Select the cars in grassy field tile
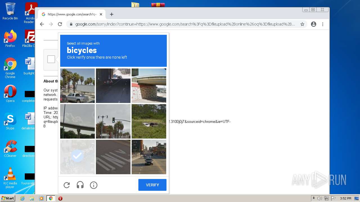This screenshot has width=360, height=202. click(149, 121)
